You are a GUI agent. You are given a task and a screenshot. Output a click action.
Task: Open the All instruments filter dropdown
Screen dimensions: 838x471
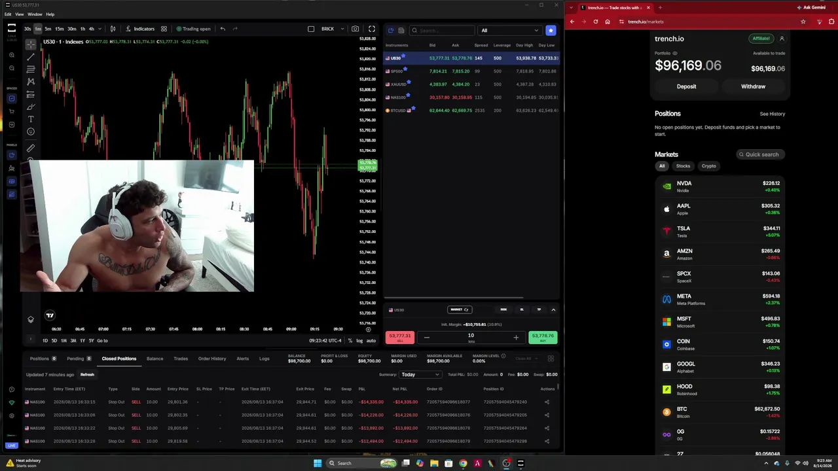point(510,30)
